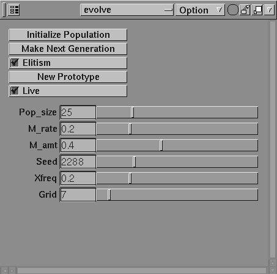
Task: Click the Seed value input field
Action: pyautogui.click(x=78, y=162)
